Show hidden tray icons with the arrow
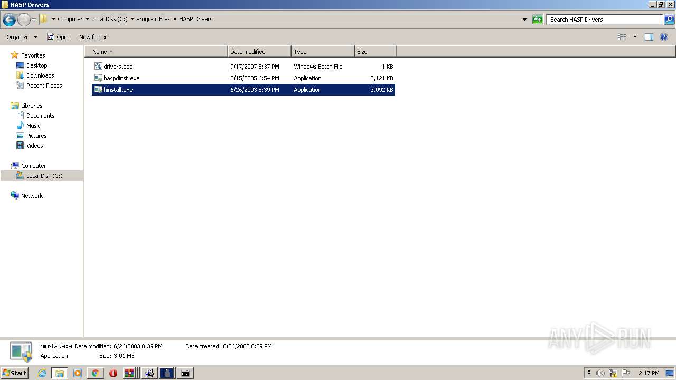 589,373
